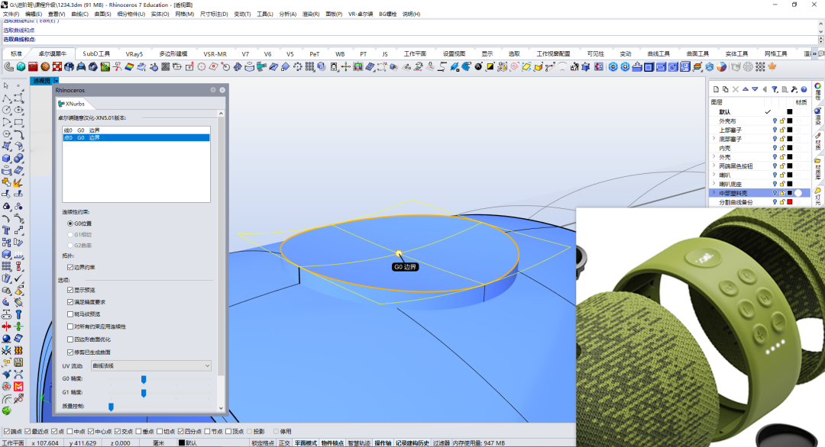
Task: Enable the 斑马纹预览 checkbox
Action: coord(70,314)
